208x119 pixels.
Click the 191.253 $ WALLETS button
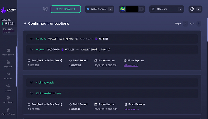click(66, 9)
